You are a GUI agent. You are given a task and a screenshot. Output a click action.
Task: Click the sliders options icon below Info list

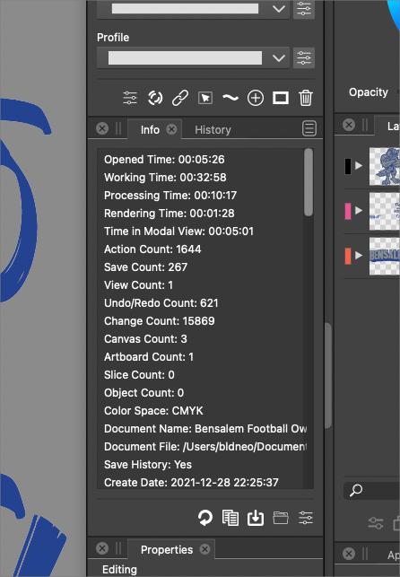pyautogui.click(x=306, y=518)
